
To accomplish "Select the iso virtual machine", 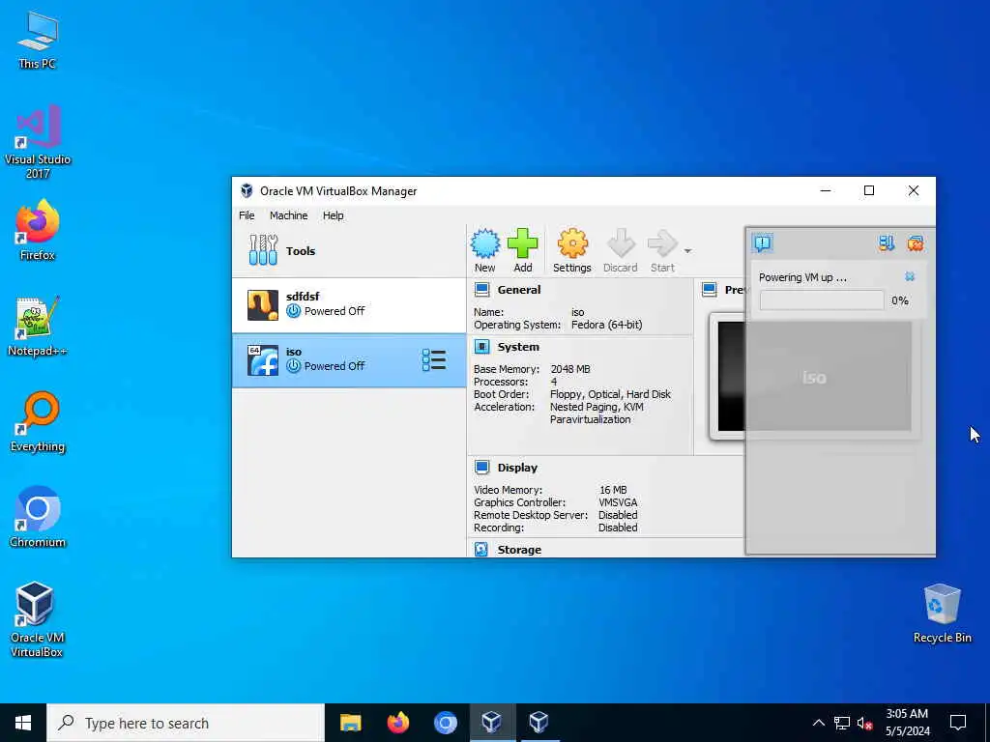I will 349,360.
